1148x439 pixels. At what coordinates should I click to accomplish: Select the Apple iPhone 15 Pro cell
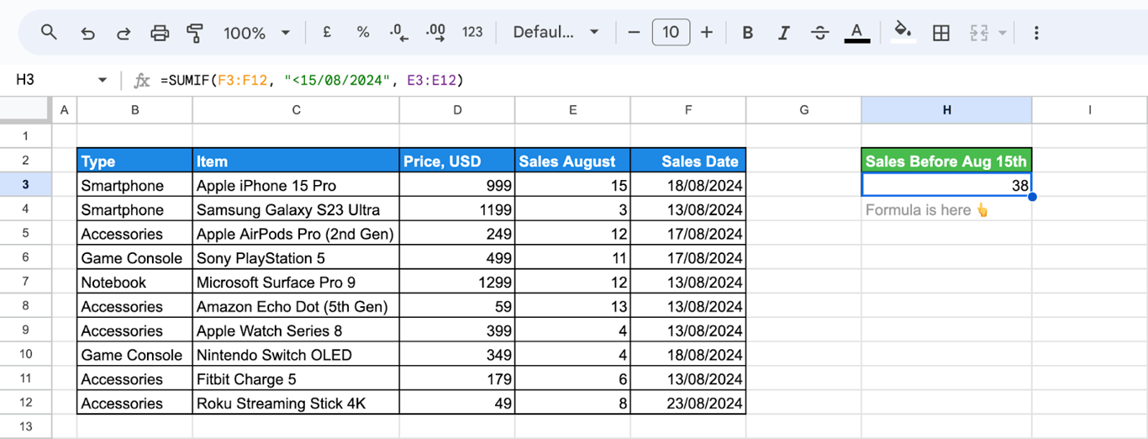click(296, 185)
